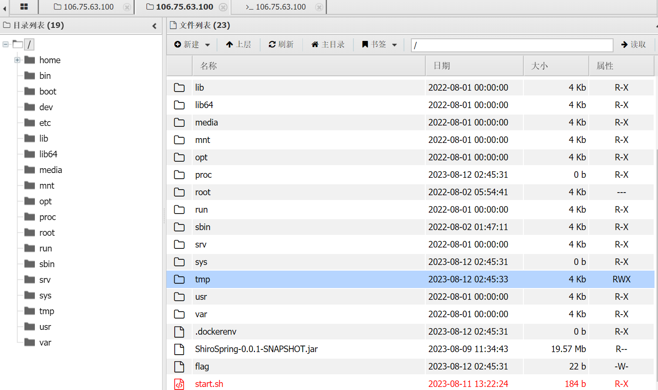Select the flag file name
Image resolution: width=658 pixels, height=390 pixels.
202,366
